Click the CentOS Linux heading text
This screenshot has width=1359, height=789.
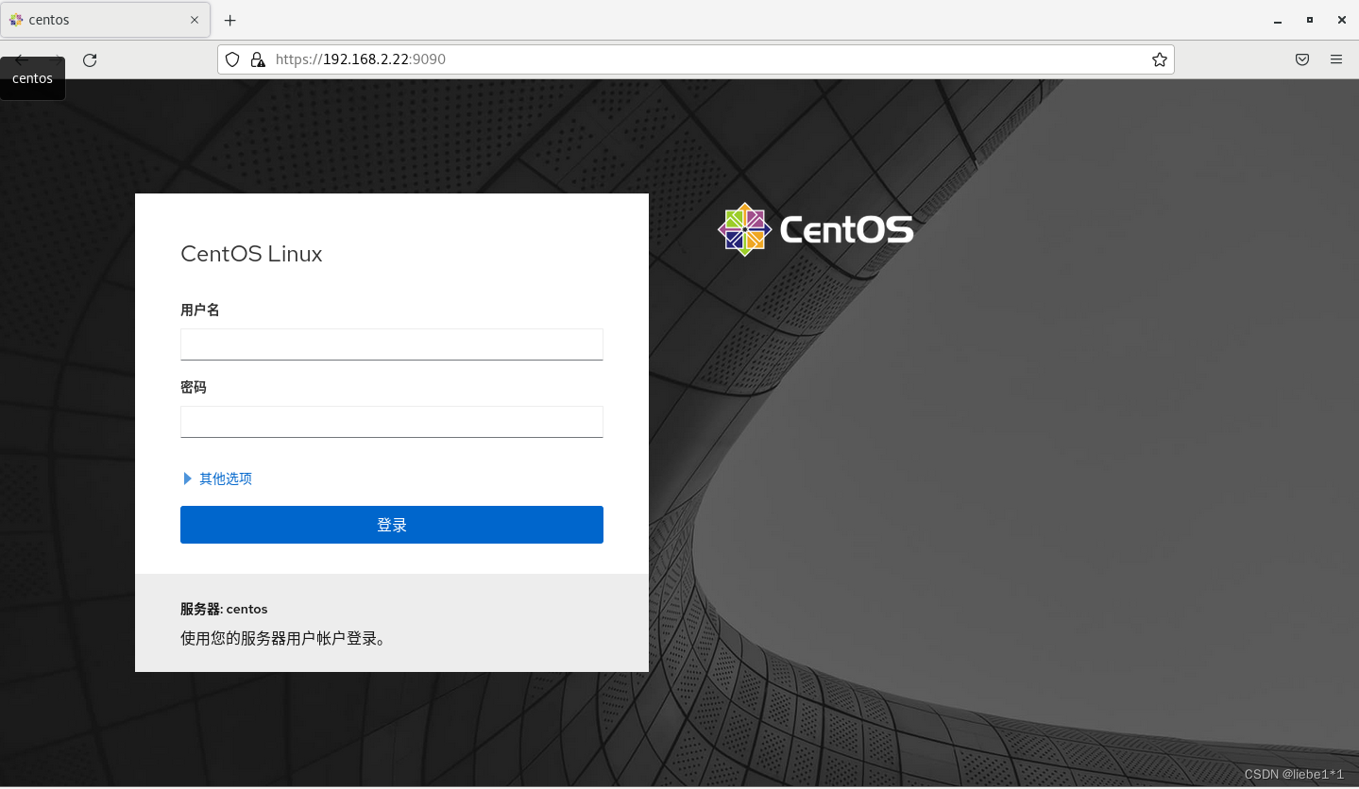[251, 254]
